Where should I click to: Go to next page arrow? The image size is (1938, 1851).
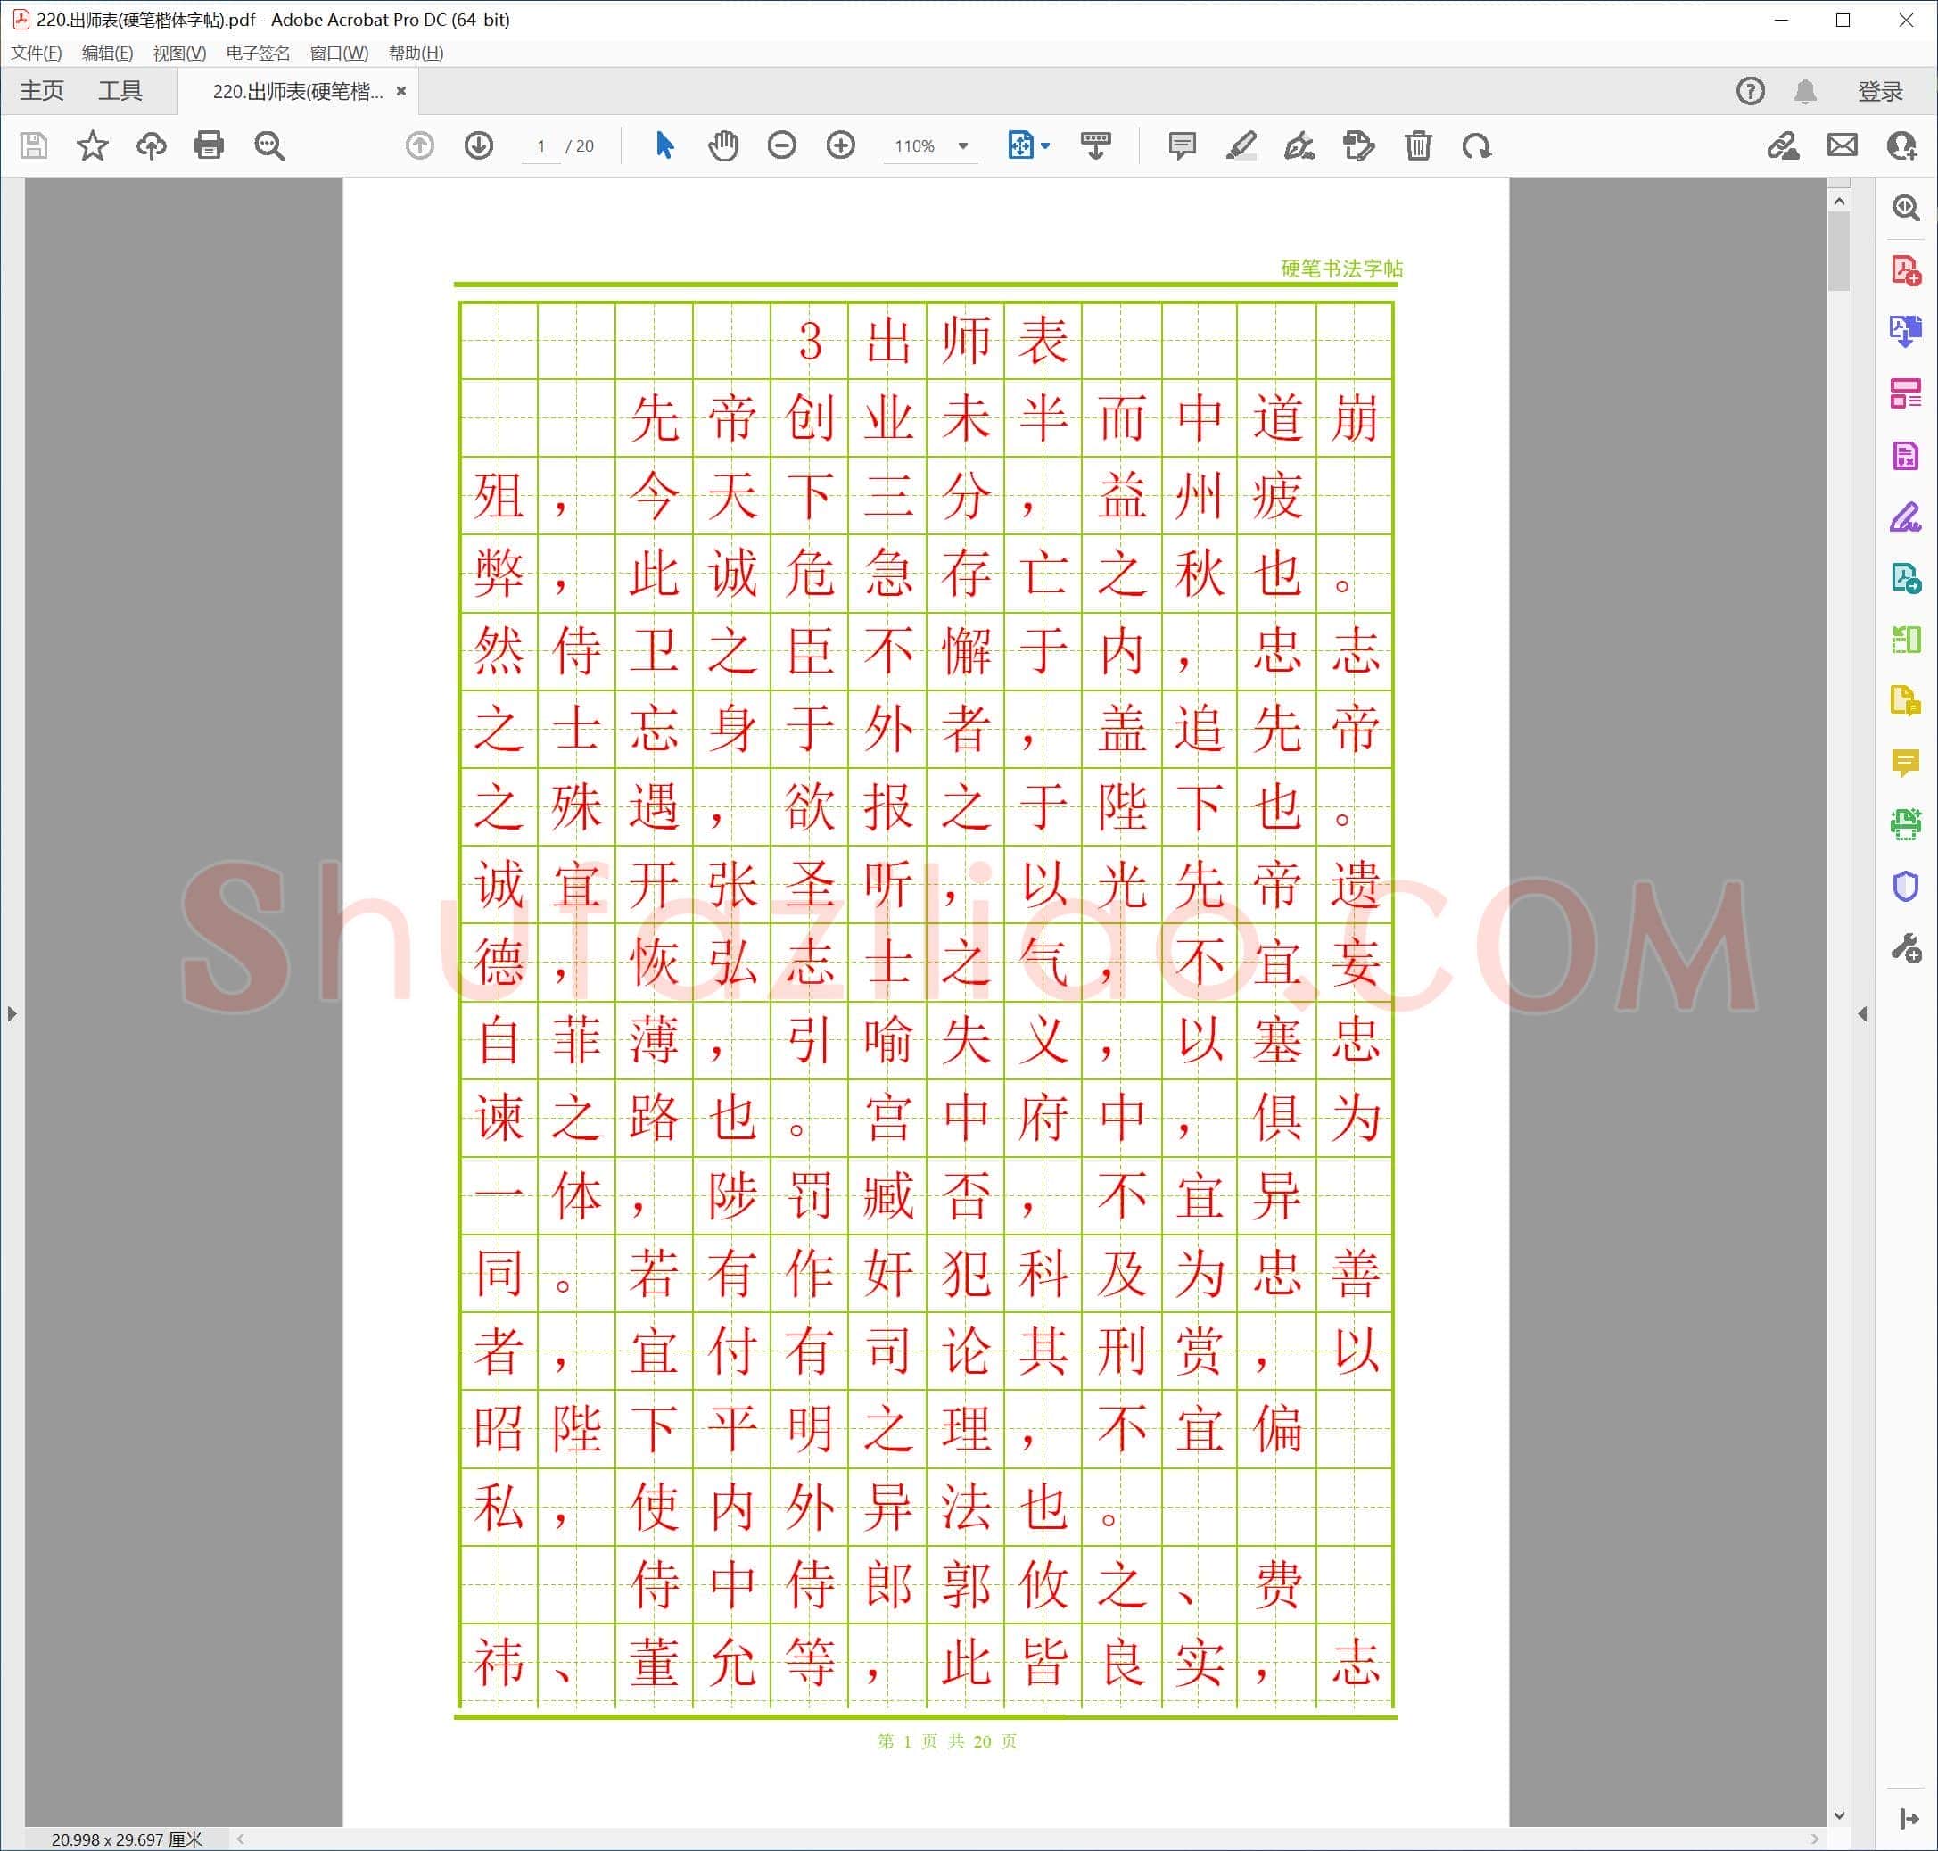[478, 146]
